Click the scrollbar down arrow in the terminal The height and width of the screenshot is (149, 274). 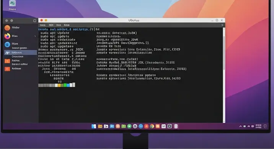coord(224,122)
